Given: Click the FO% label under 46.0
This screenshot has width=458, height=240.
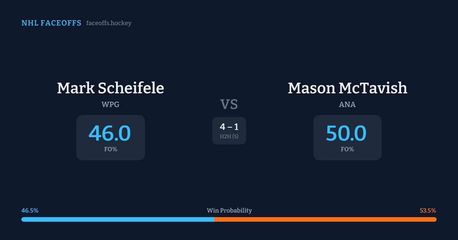Looking at the screenshot, I should (110, 149).
